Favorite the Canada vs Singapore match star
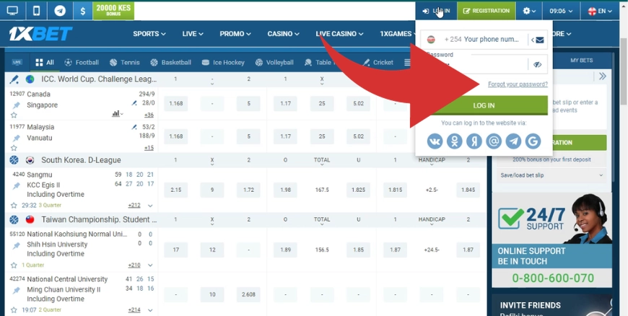The image size is (628, 316). tap(14, 115)
